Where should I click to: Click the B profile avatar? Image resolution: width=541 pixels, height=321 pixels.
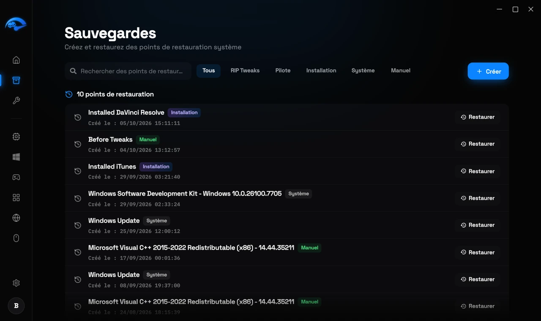[16, 306]
